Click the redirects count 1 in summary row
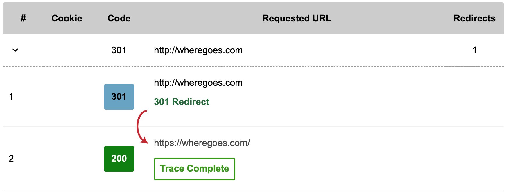506x193 pixels. [474, 50]
